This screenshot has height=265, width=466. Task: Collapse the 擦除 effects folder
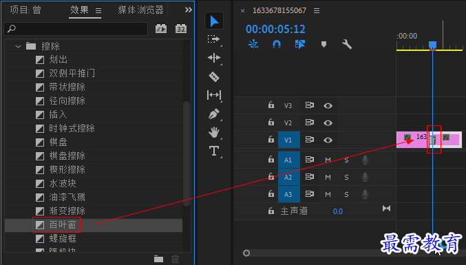point(18,46)
